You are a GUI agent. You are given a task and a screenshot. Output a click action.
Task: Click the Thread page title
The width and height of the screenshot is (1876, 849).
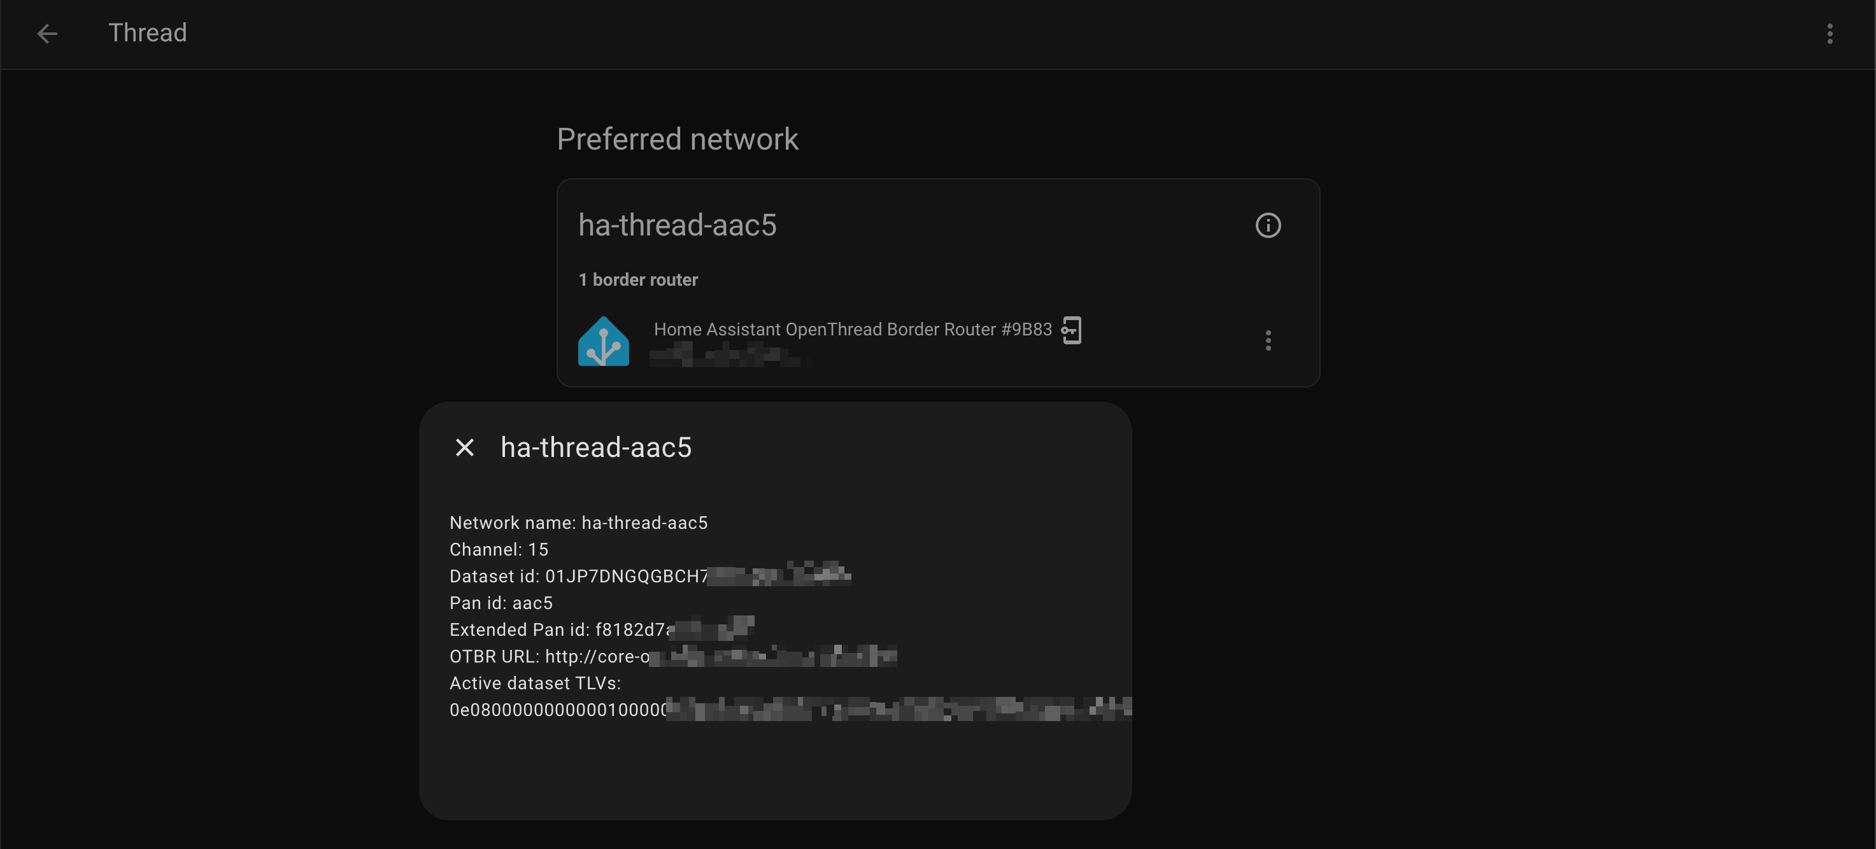[147, 34]
